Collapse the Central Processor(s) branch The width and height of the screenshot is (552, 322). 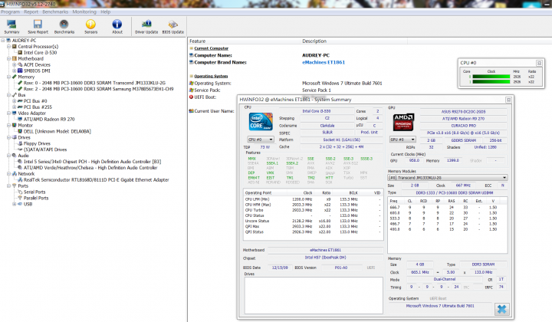click(x=8, y=47)
